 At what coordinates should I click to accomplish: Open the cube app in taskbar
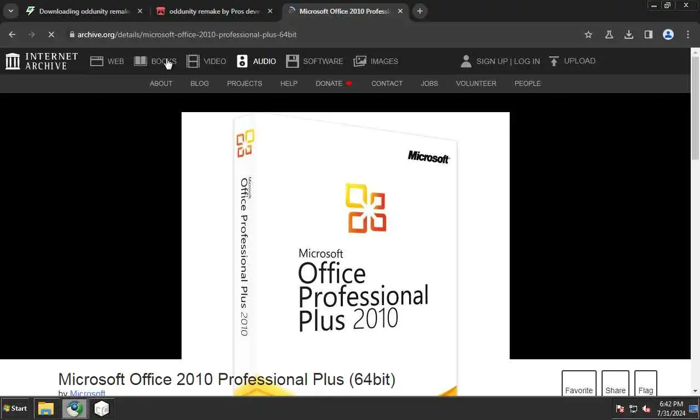click(102, 409)
